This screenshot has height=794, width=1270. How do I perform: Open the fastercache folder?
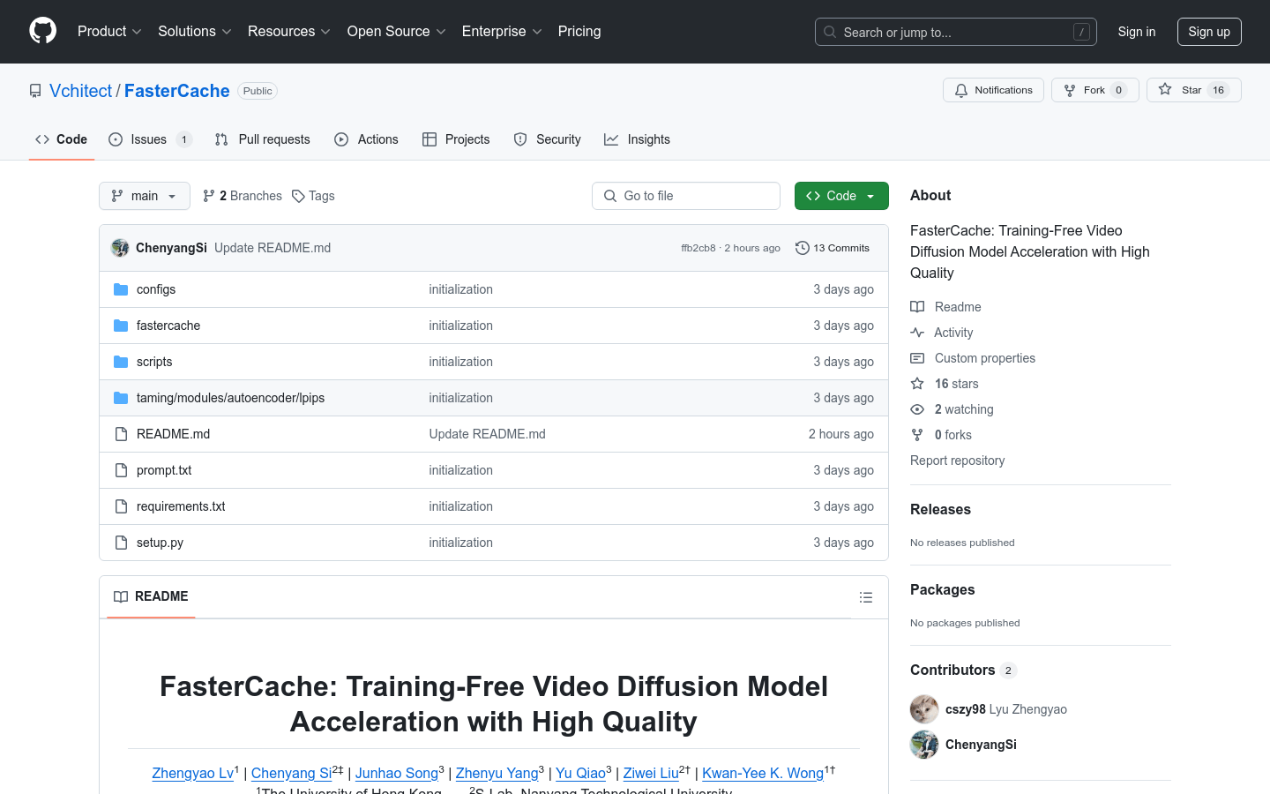[x=168, y=326]
